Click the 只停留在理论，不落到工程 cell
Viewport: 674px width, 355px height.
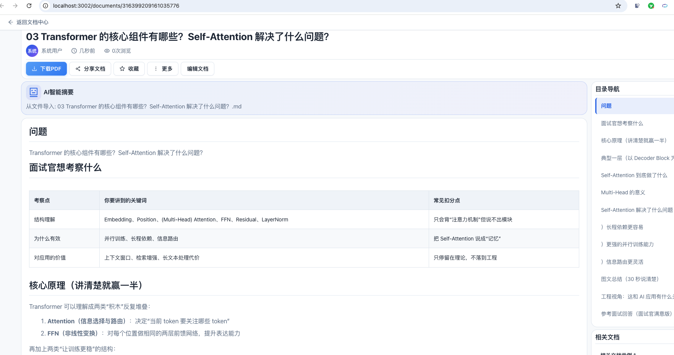point(504,258)
